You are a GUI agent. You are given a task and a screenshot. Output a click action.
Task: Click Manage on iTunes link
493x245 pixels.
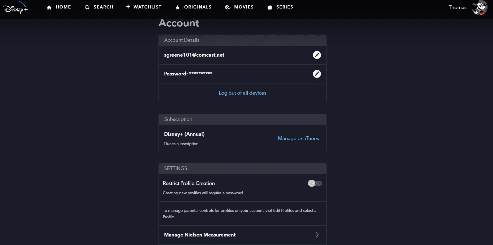pyautogui.click(x=298, y=138)
